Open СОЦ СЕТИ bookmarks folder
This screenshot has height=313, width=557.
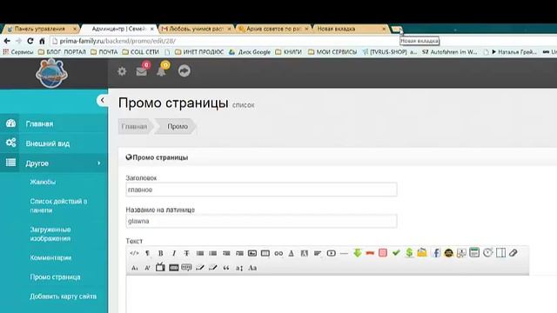coord(141,52)
